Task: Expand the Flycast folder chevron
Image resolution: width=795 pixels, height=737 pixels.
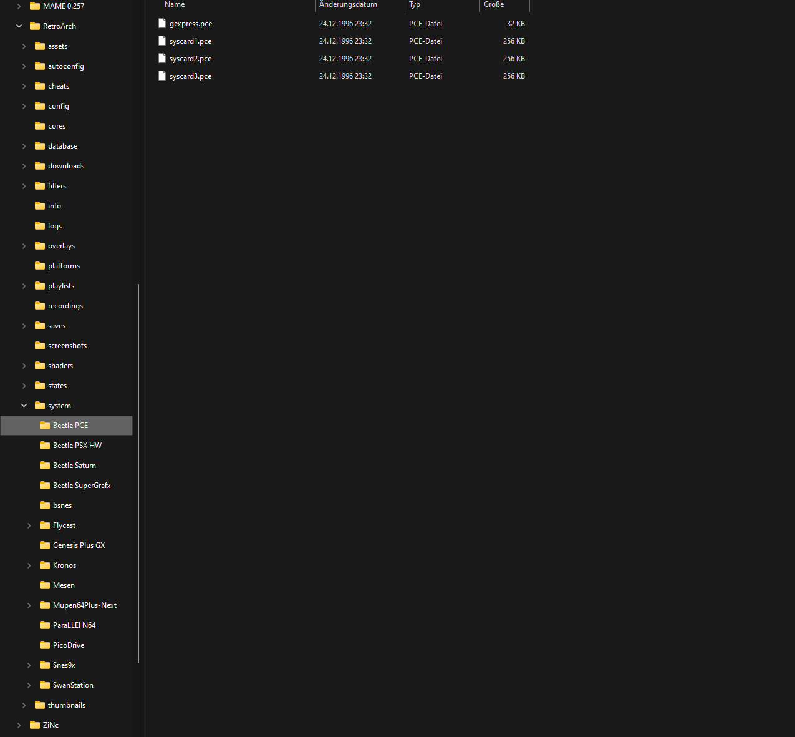Action: (29, 525)
